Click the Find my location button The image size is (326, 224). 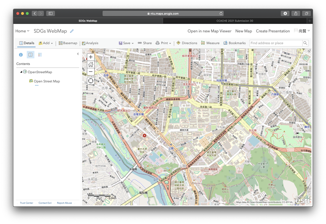coord(91,81)
